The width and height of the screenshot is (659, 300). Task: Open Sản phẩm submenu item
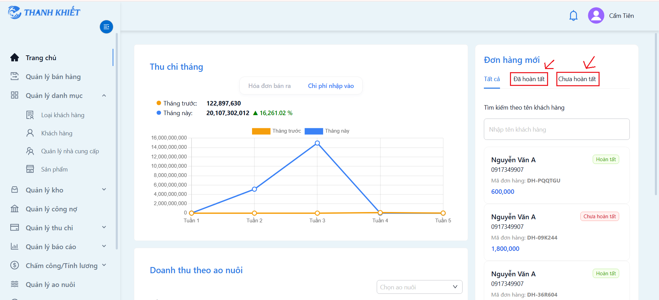coord(54,169)
